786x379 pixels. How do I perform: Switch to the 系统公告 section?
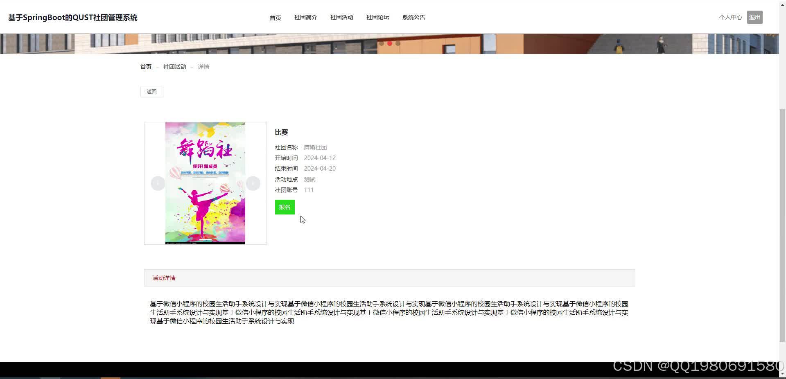(413, 17)
